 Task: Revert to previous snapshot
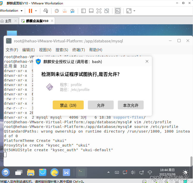65,11
